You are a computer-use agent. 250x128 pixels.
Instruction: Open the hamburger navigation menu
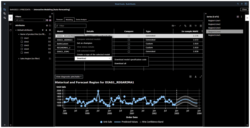[5, 4]
